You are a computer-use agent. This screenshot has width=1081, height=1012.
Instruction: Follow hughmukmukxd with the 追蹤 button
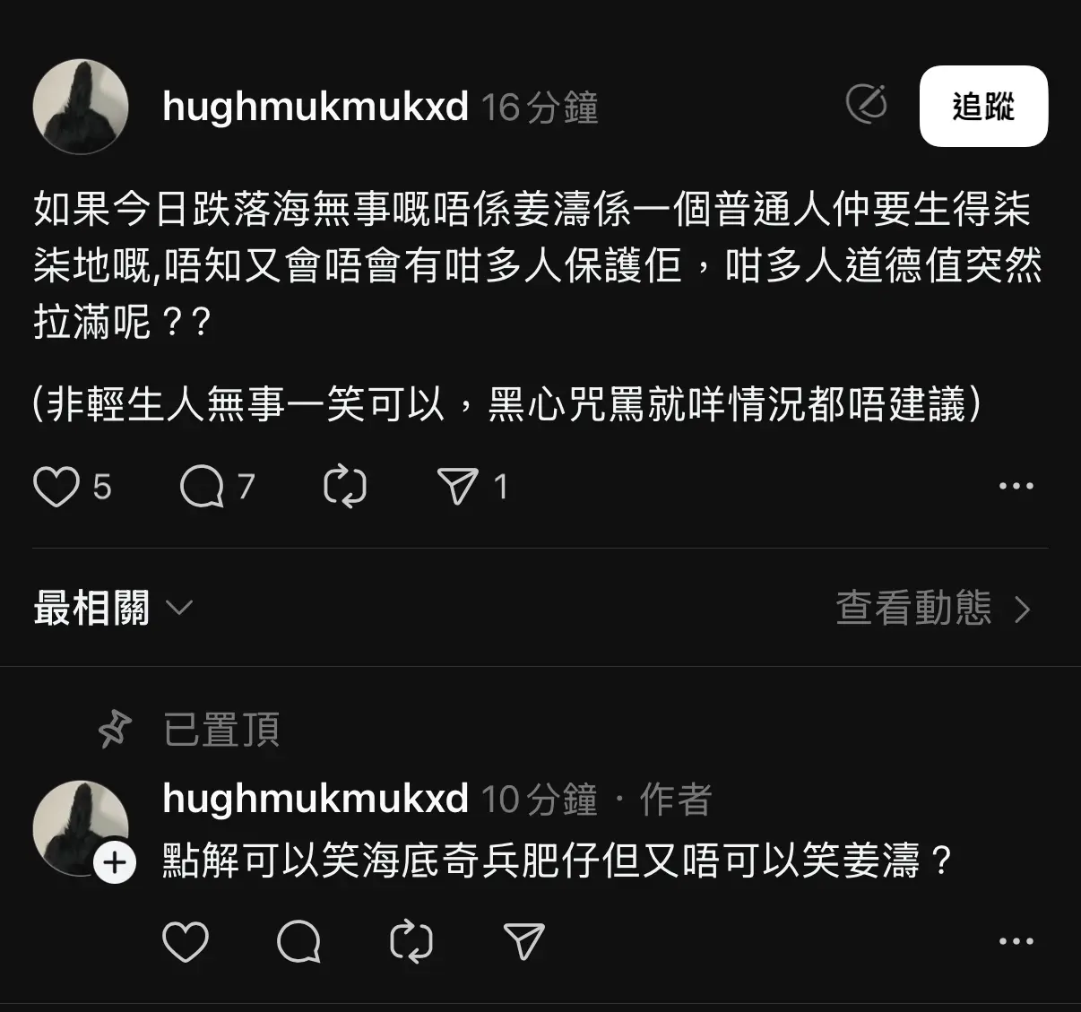point(983,106)
